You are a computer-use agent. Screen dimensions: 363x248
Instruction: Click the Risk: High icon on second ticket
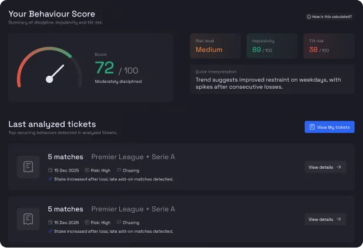pos(86,223)
